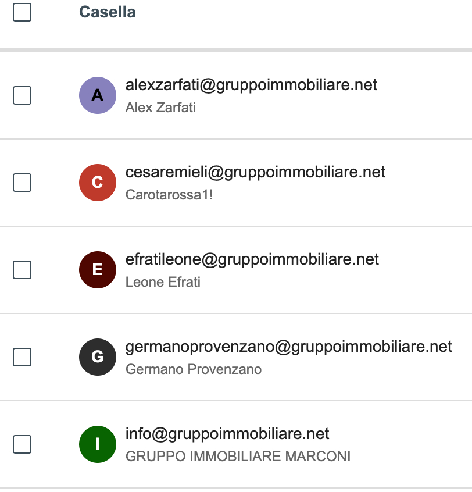The image size is (472, 492).
Task: Select the alexzarfati mailbox checkbox
Action: tap(22, 95)
